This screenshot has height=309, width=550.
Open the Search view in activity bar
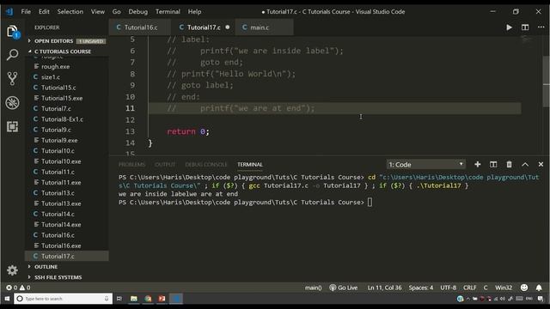click(12, 55)
